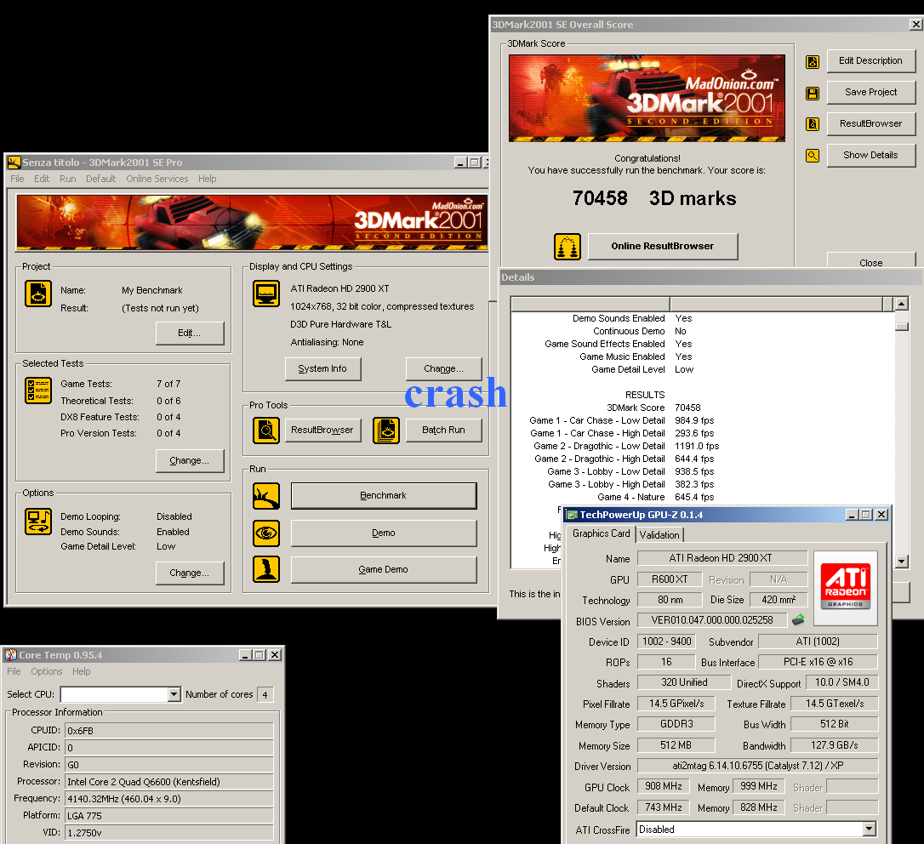Click the Core Temp title bar icon
Image resolution: width=924 pixels, height=844 pixels.
10,655
